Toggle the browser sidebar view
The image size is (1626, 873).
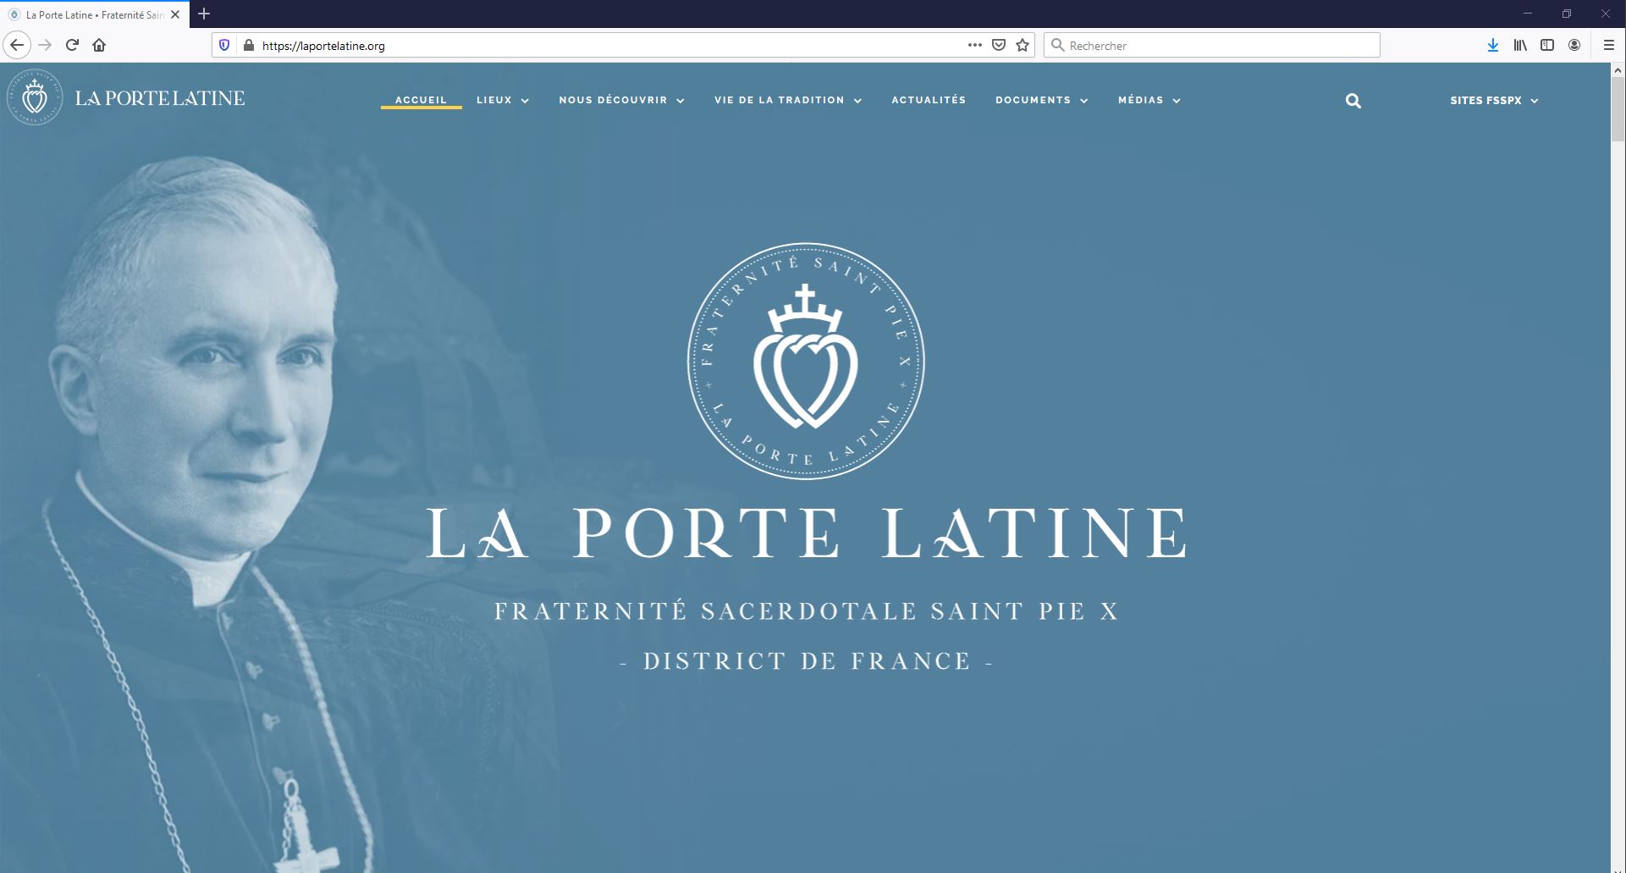(x=1547, y=45)
